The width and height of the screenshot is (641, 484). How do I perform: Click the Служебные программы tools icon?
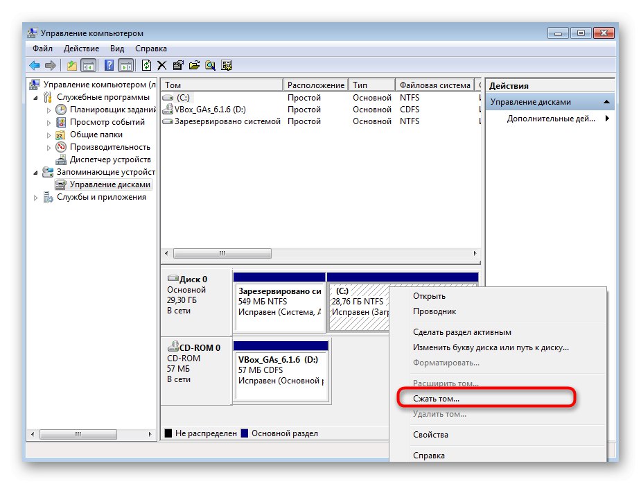pos(48,97)
